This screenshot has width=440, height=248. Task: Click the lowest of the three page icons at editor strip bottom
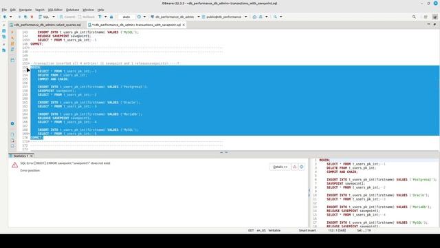tap(12, 146)
